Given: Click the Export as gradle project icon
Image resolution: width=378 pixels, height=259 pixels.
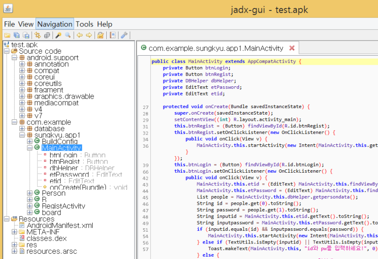Looking at the screenshot, I should click(x=26, y=35).
